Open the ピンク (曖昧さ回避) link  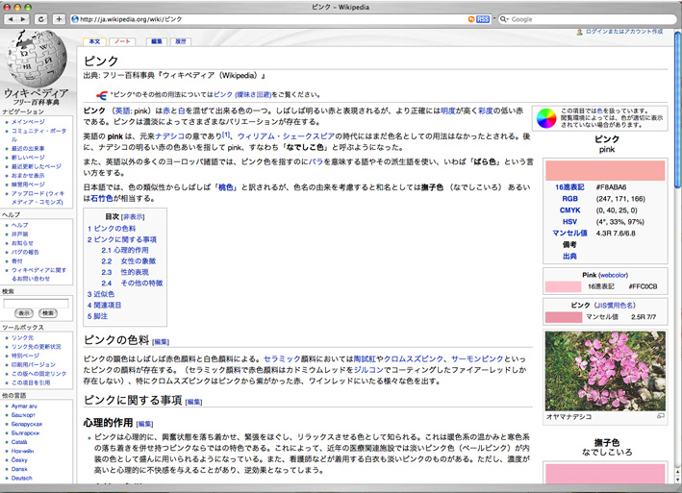[242, 95]
